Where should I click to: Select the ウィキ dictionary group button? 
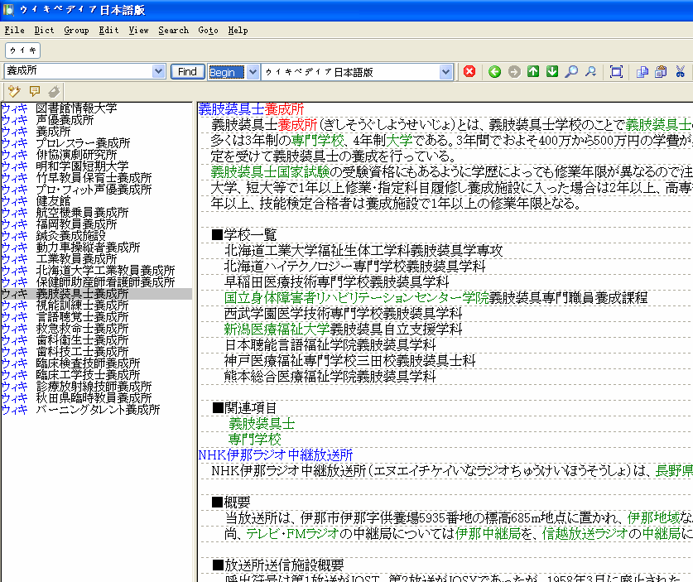[23, 51]
